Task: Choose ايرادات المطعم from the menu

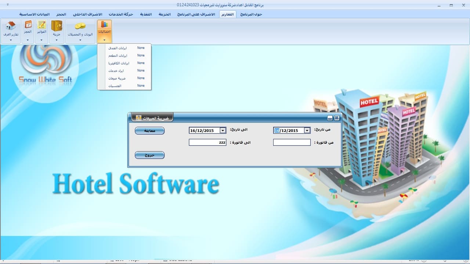Action: [124, 56]
